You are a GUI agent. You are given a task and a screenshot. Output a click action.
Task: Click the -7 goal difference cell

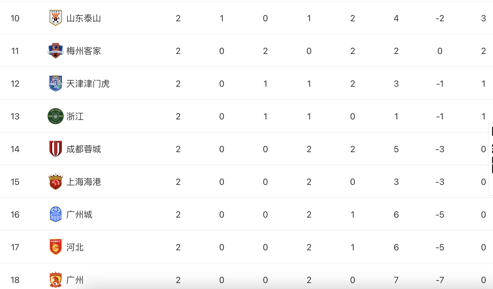click(x=440, y=280)
